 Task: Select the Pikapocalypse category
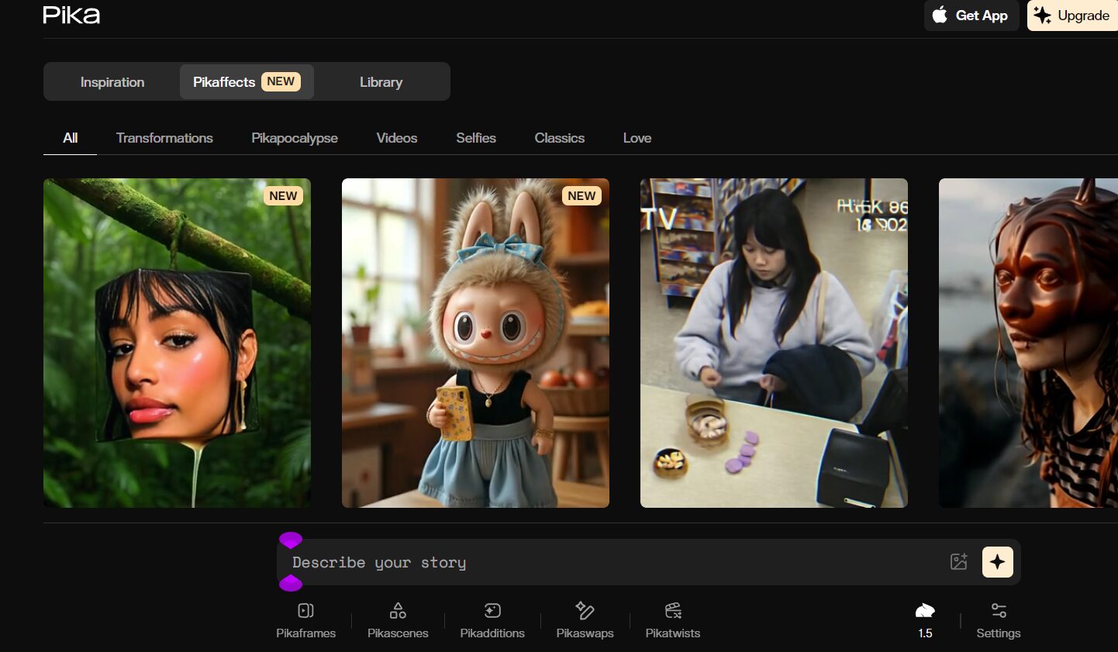(295, 138)
